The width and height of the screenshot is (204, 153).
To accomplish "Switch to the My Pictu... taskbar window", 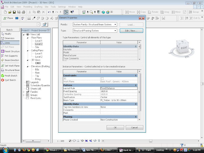I will click(71, 150).
